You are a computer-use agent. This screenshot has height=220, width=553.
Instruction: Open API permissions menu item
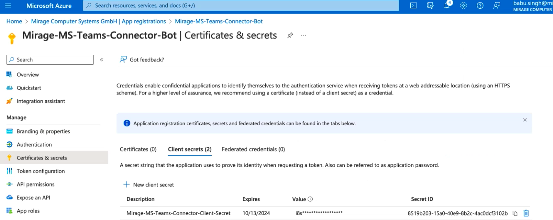click(36, 184)
